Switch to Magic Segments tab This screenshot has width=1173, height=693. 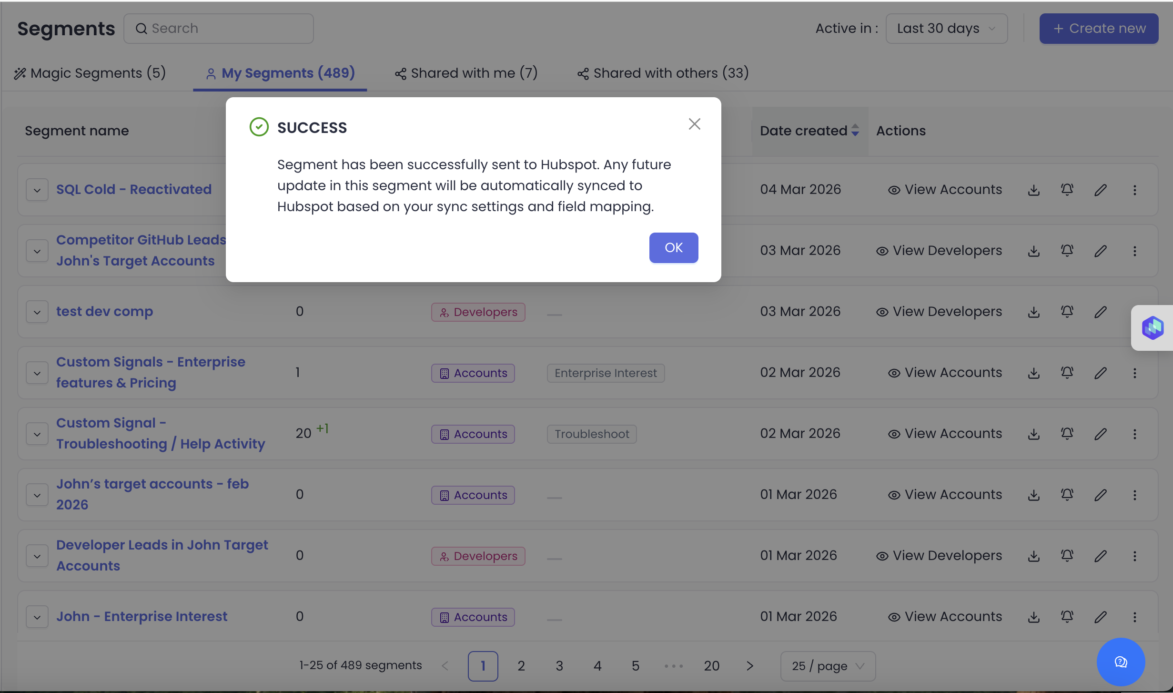tap(90, 73)
